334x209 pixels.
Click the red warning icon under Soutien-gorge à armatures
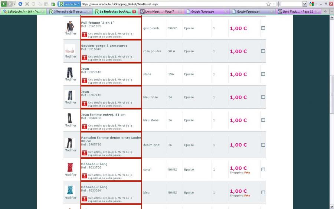(85, 58)
